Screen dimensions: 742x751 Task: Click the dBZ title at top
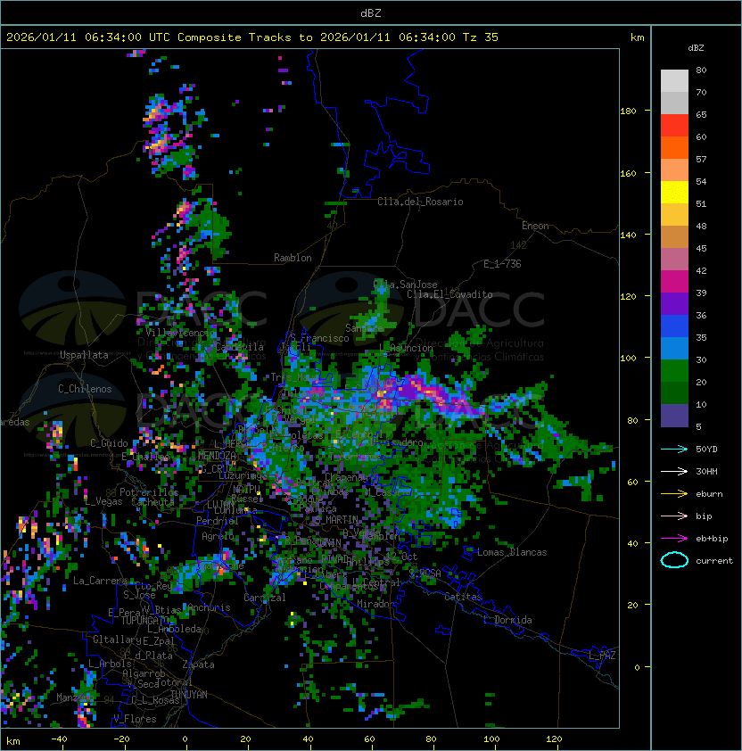point(371,12)
